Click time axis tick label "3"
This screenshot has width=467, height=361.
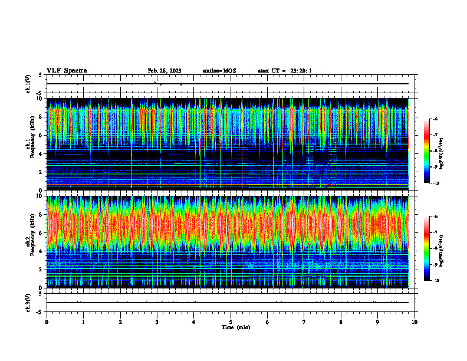coord(157,322)
